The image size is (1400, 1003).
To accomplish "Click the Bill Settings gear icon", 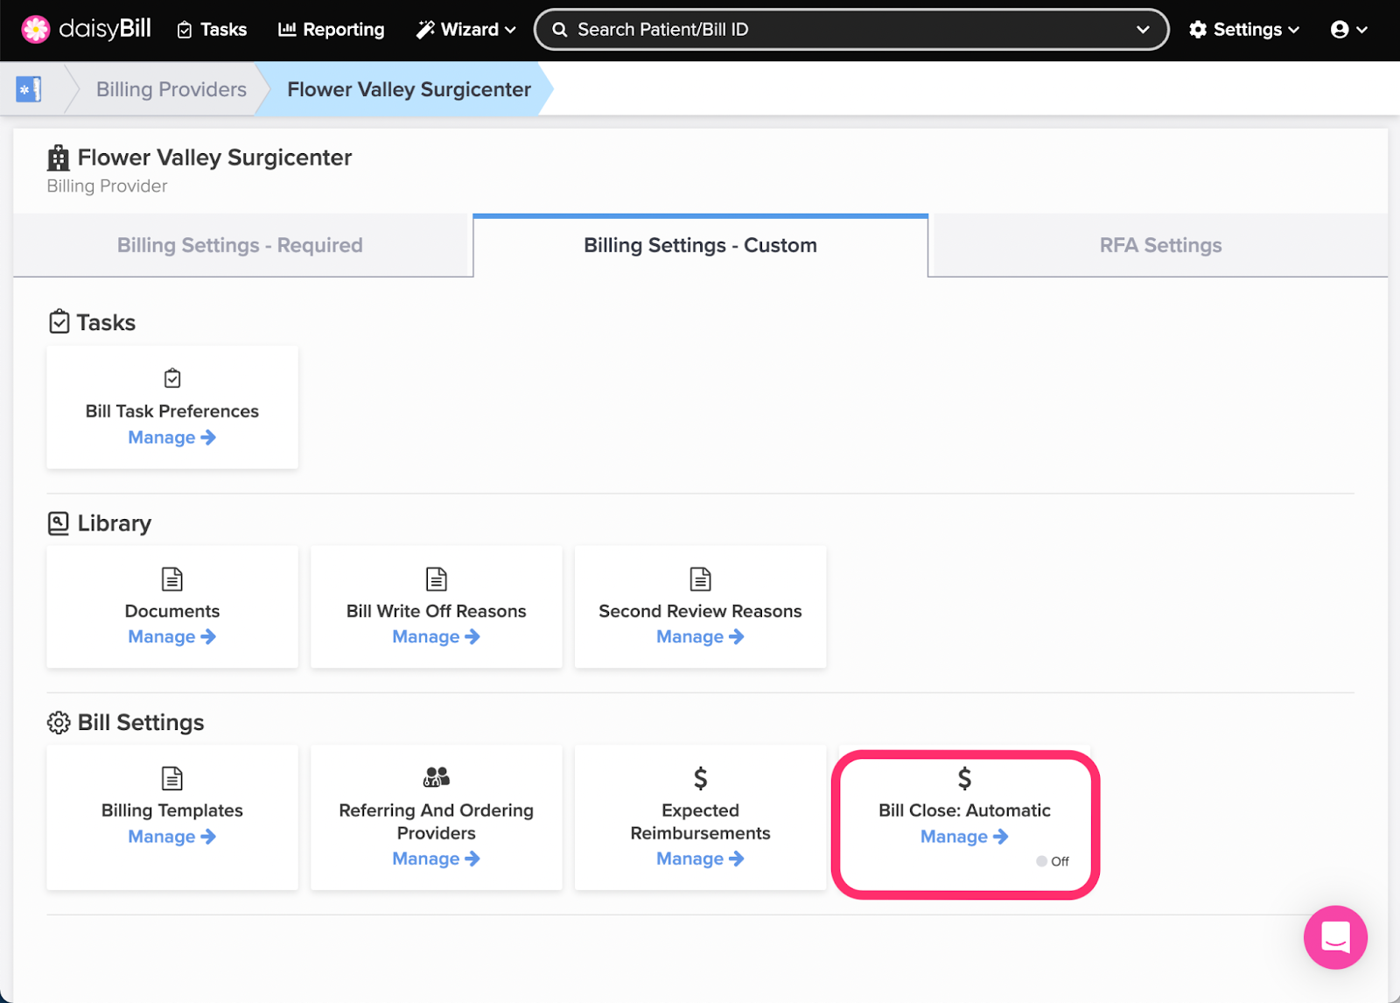I will coord(59,723).
